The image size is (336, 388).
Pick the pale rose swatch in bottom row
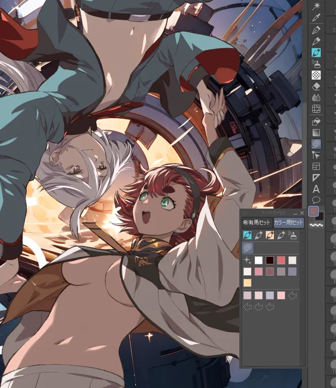pyautogui.click(x=258, y=295)
